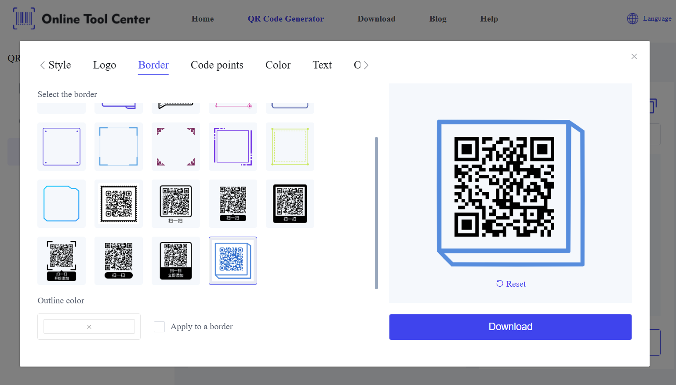Enable the Apply to a border checkbox
The height and width of the screenshot is (385, 676).
coord(159,327)
